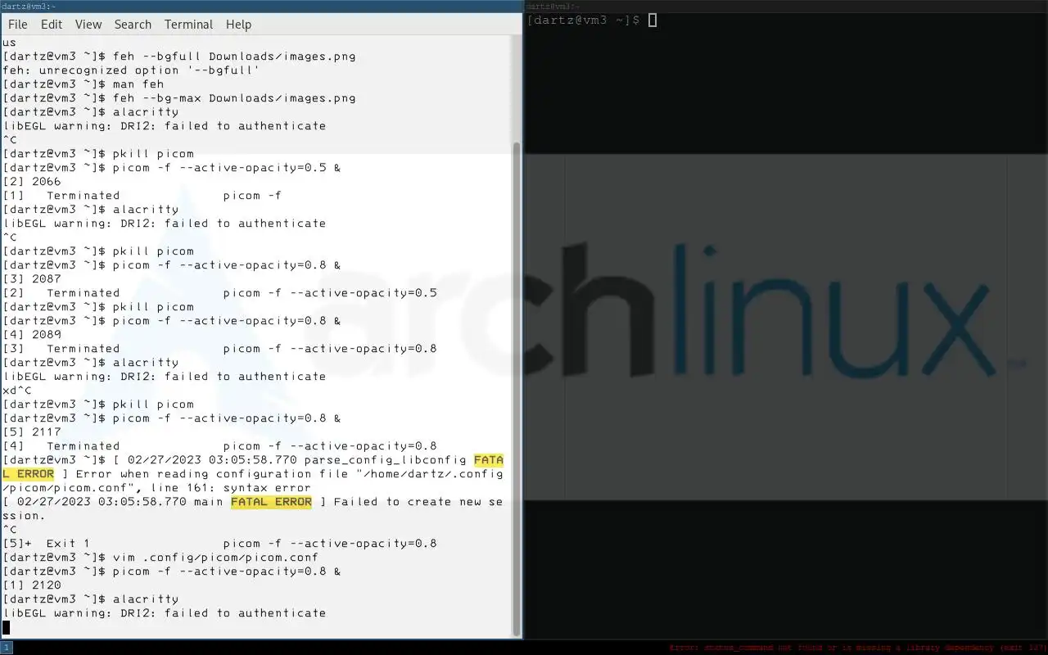Click the 'man feh' command line
The width and height of the screenshot is (1048, 655).
coord(84,84)
